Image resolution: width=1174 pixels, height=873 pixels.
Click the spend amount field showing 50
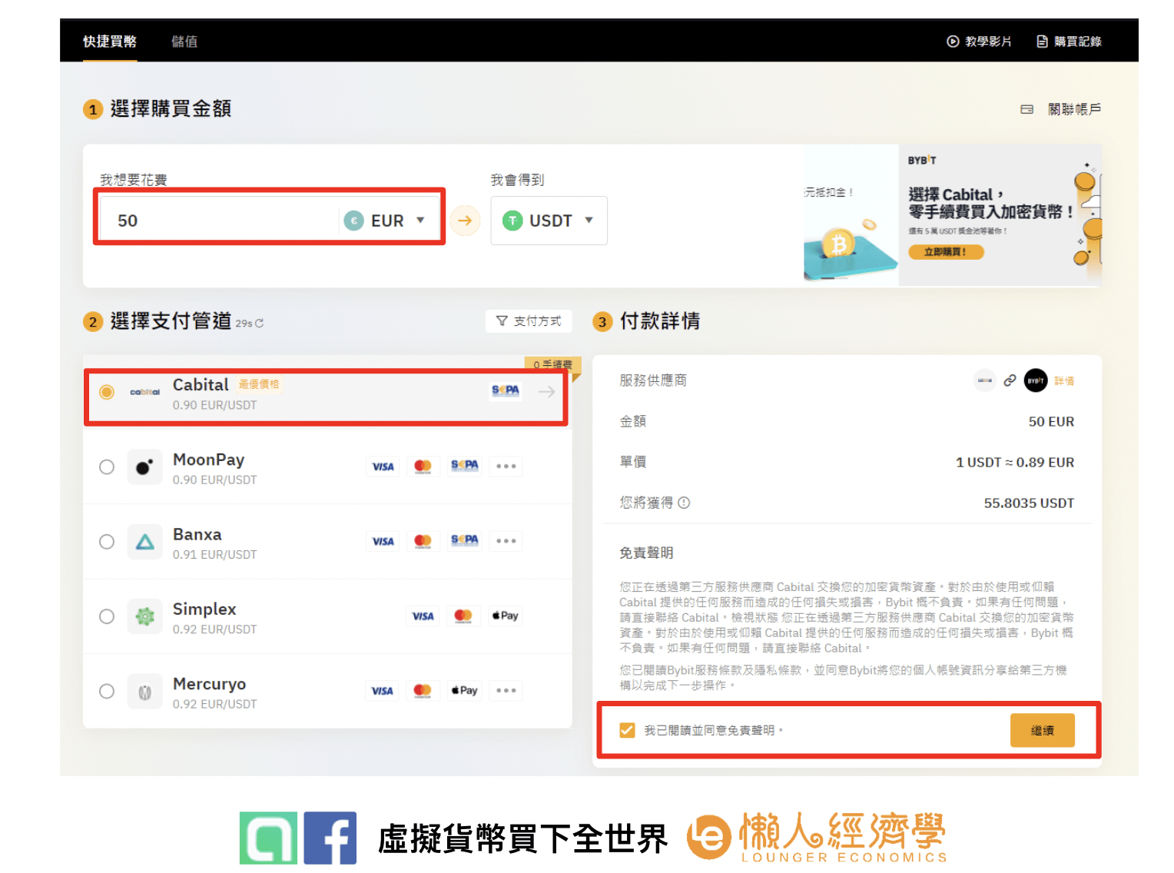tap(219, 221)
